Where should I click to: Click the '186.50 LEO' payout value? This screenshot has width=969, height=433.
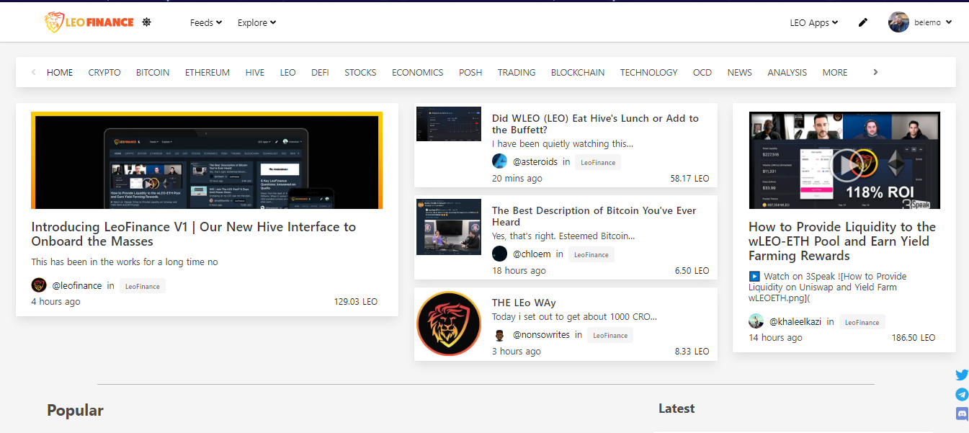point(914,338)
